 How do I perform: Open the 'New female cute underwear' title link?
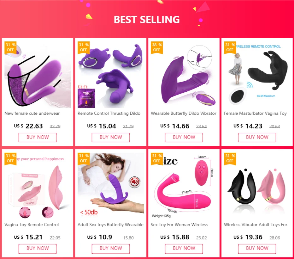click(x=32, y=113)
